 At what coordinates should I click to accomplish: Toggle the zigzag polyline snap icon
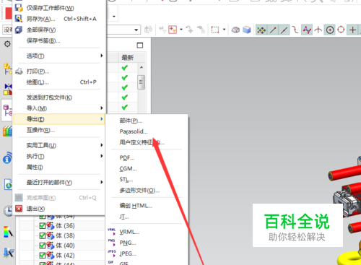tap(307, 30)
